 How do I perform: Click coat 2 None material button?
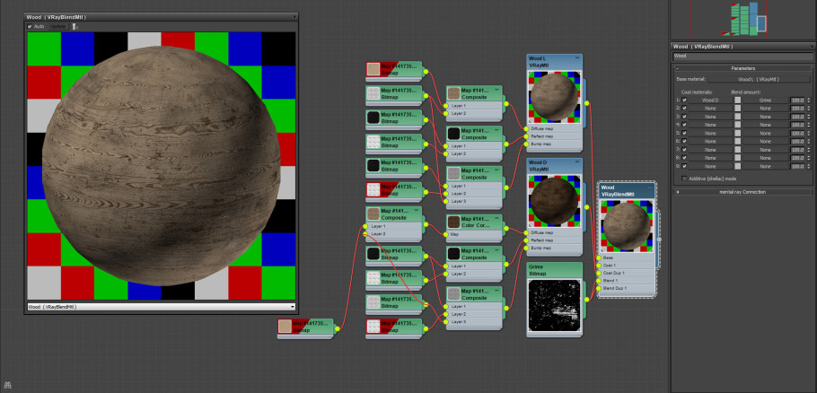[x=710, y=109]
